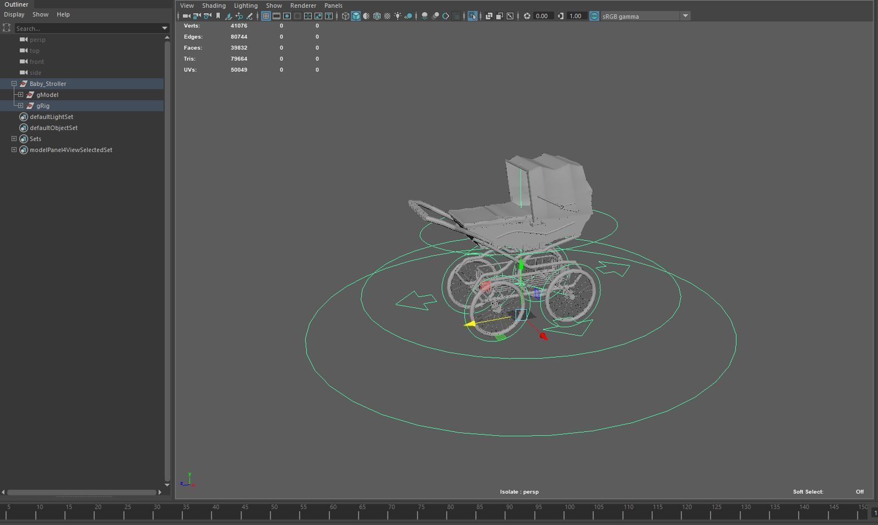Screen dimensions: 878x525
Task: Expand the Sets node
Action: coord(14,139)
